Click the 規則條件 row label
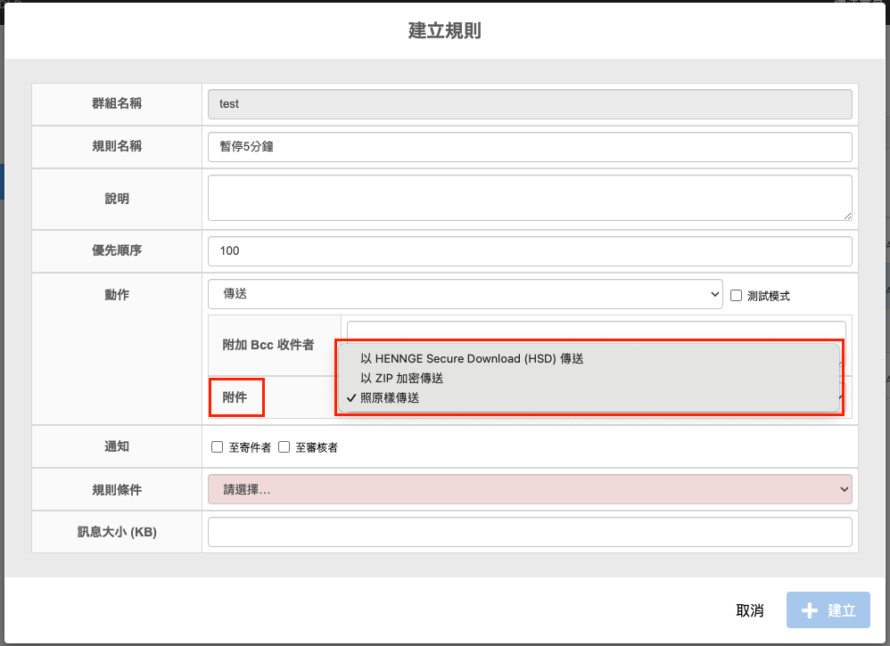890x646 pixels. point(116,489)
